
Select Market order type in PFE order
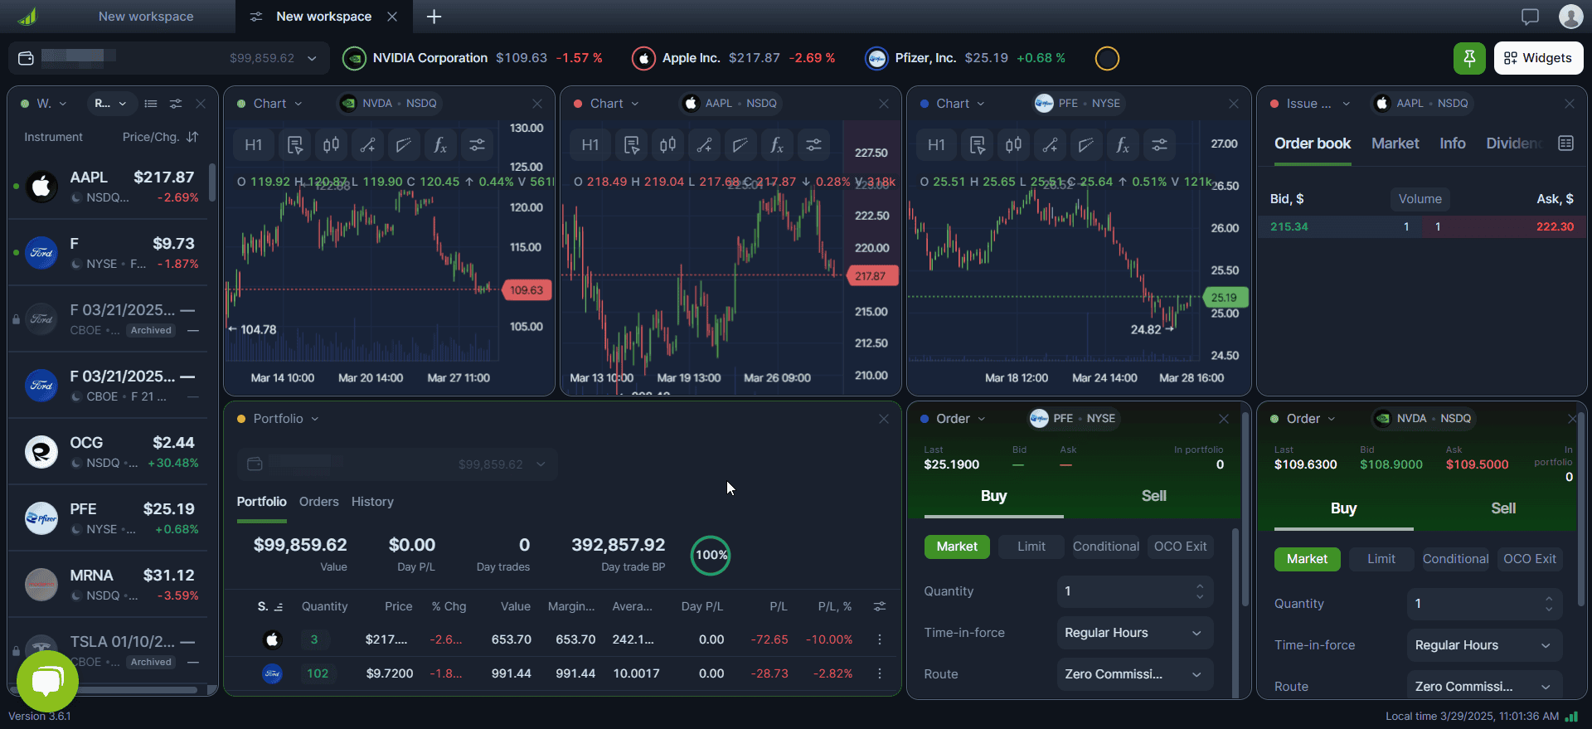click(x=957, y=547)
